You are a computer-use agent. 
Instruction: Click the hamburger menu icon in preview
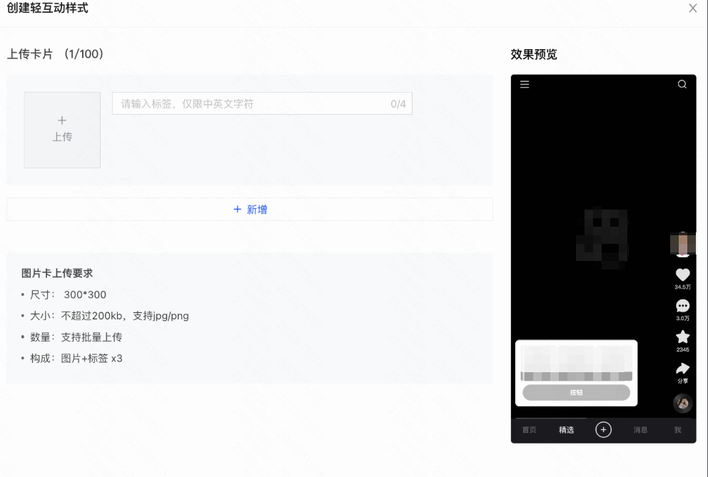point(525,84)
